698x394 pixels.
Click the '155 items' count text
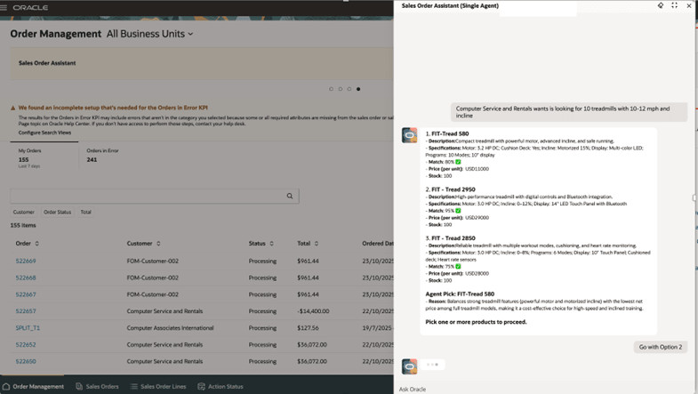click(x=23, y=225)
